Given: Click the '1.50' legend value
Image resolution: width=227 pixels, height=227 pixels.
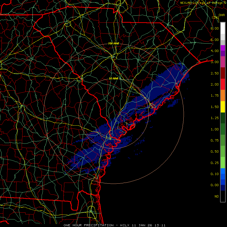Looking at the screenshot, I should coord(215,107).
